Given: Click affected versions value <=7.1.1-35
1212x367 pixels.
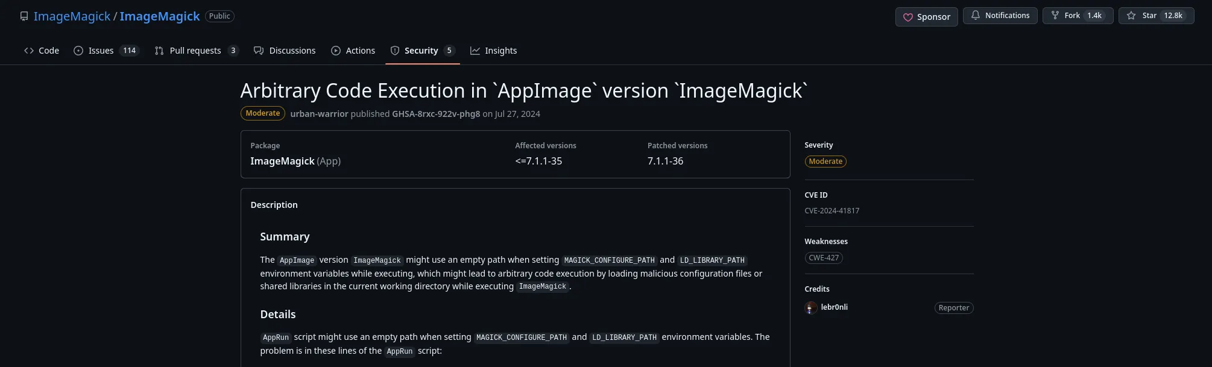Looking at the screenshot, I should point(538,161).
